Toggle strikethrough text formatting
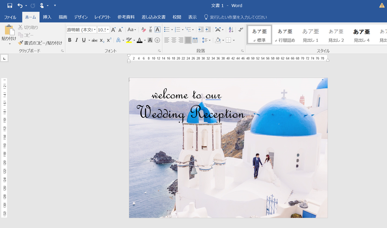Image resolution: width=387 pixels, height=228 pixels. click(x=94, y=40)
